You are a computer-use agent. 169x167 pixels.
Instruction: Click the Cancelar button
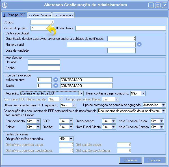[x=155, y=160]
